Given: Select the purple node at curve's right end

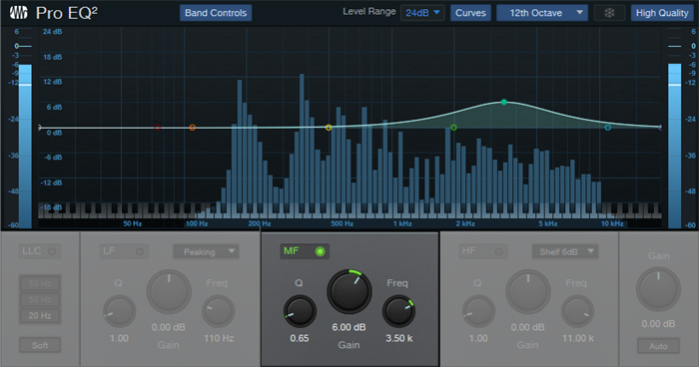Looking at the screenshot, I should click(x=660, y=128).
